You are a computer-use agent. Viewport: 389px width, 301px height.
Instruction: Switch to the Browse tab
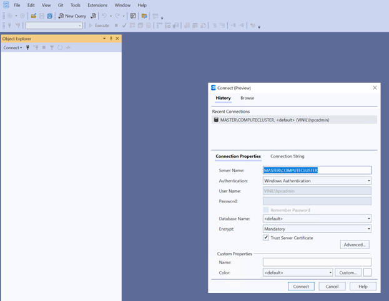pos(247,98)
